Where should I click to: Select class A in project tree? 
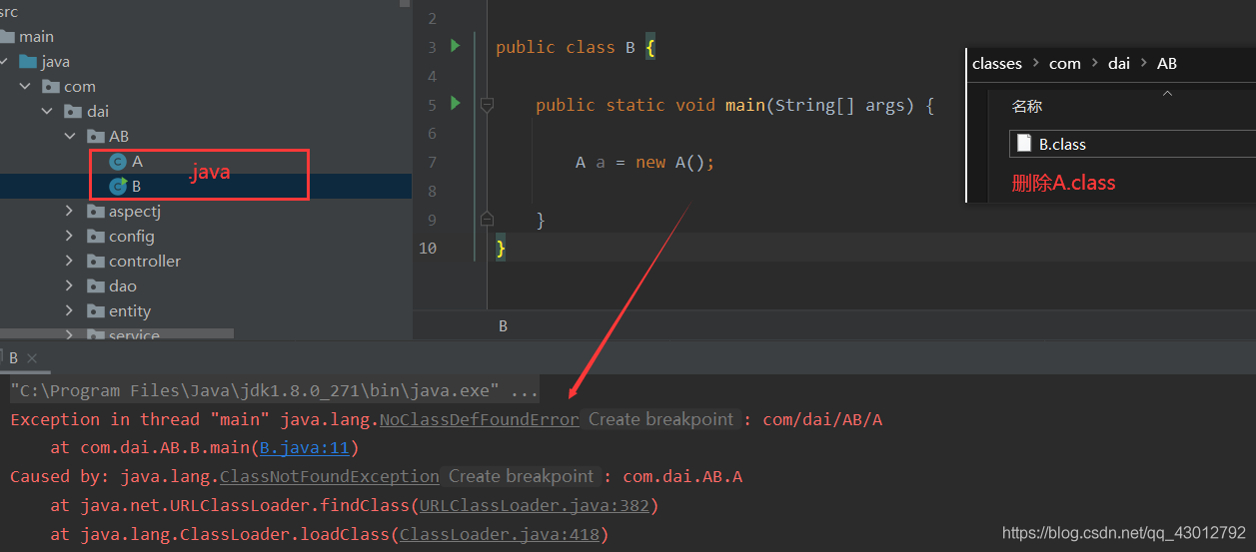tap(137, 162)
